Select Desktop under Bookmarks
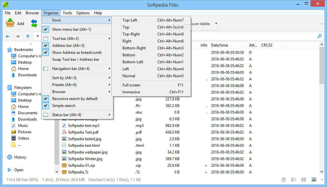Screen dimensions: 327x187 coord(25,62)
